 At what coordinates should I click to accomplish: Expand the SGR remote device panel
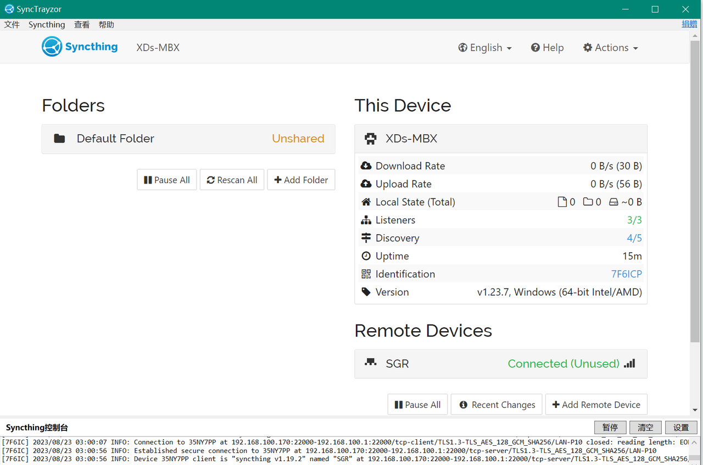(x=501, y=364)
